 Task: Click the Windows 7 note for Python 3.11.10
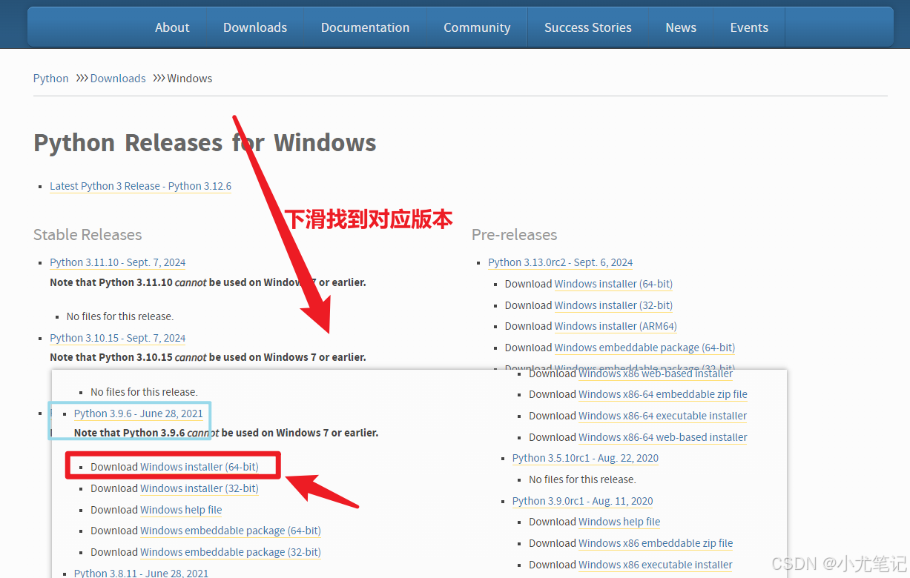click(x=208, y=282)
